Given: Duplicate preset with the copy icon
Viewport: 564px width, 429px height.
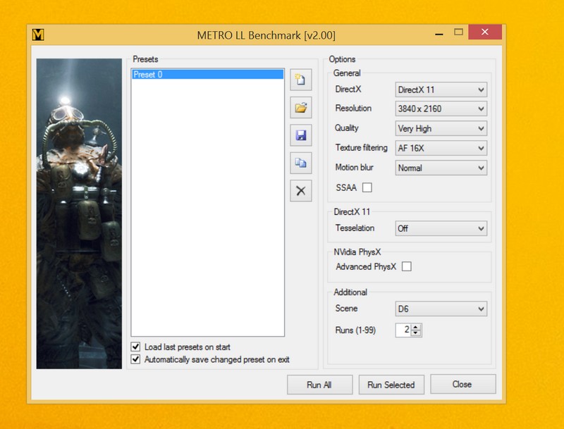Looking at the screenshot, I should coord(301,163).
